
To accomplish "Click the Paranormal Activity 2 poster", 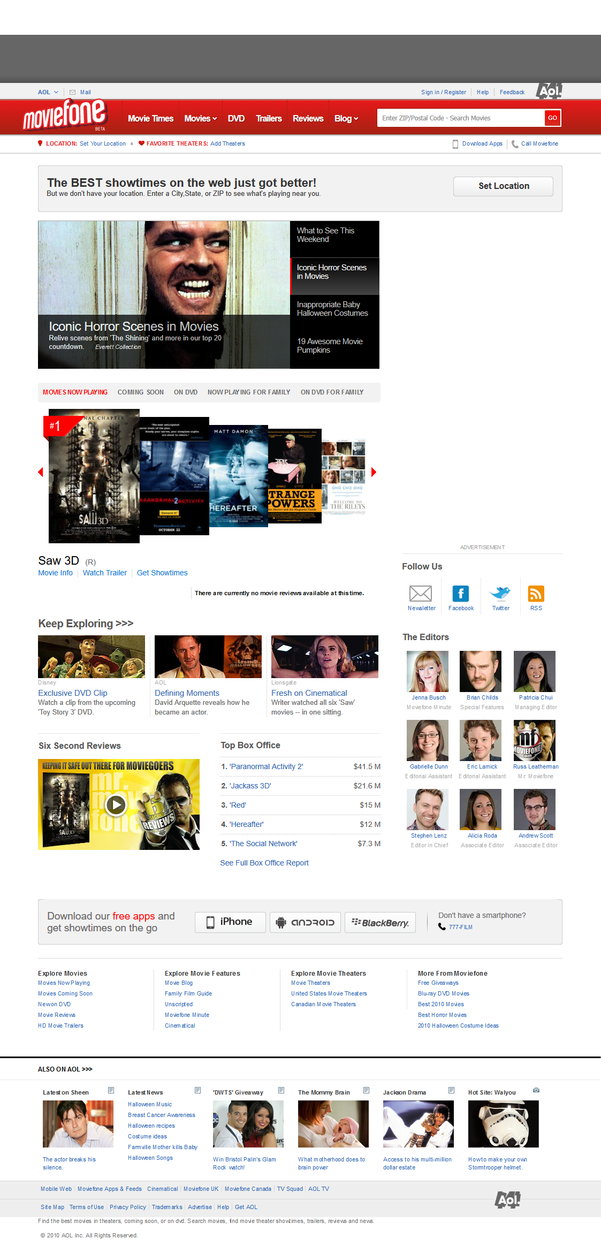I will click(x=174, y=475).
